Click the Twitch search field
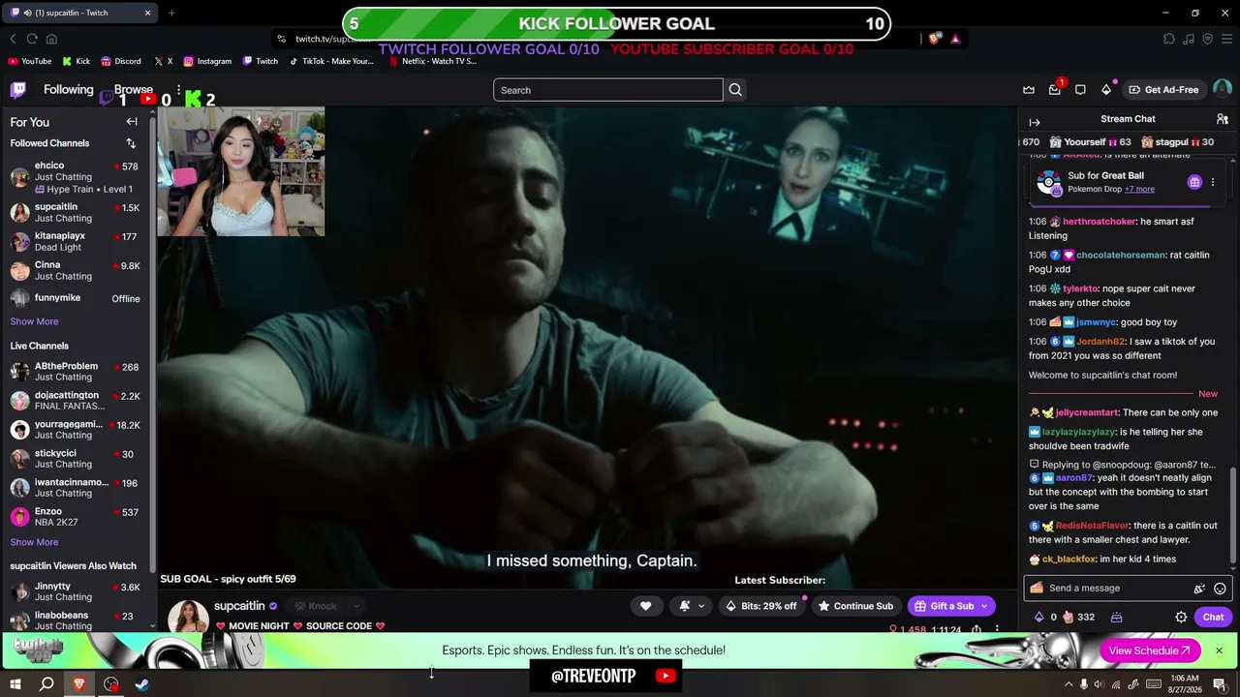 [608, 90]
